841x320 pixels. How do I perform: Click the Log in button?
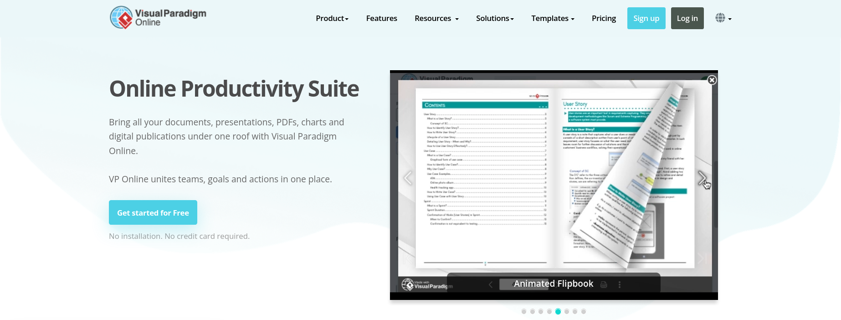(687, 18)
